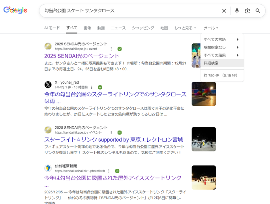The image size is (270, 204).
Task: Expand the もっと見る dropdown
Action: pos(185,28)
